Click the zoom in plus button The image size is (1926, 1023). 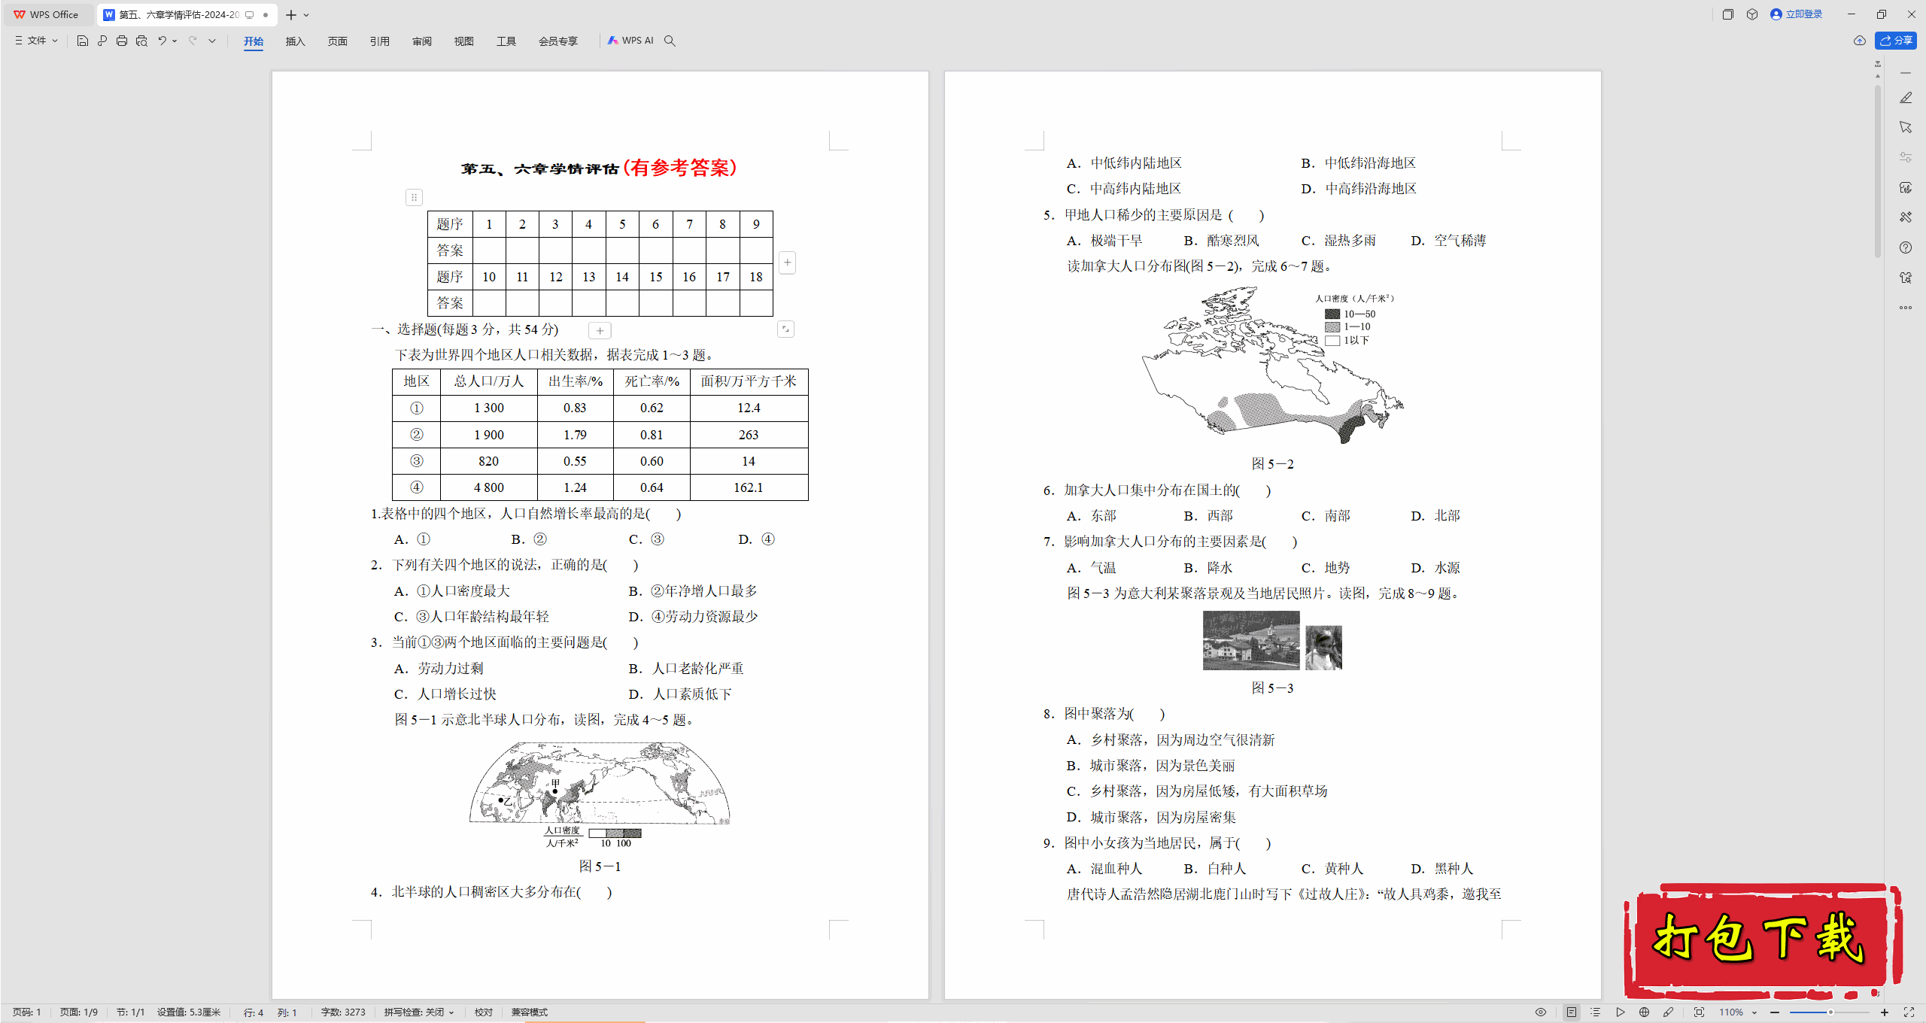(1885, 1012)
